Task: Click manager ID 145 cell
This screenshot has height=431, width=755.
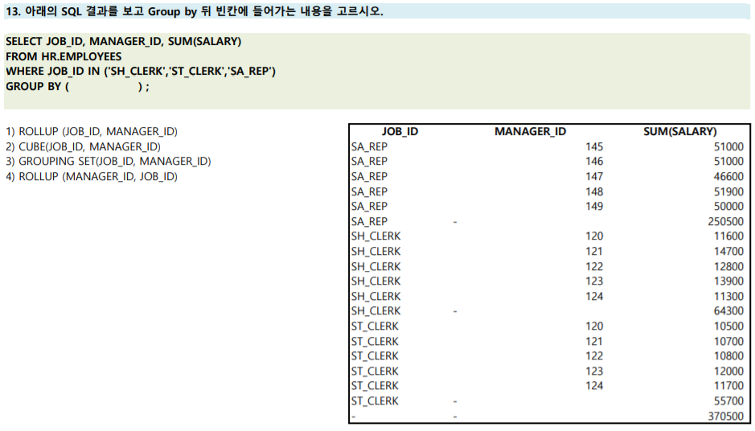Action: 594,147
